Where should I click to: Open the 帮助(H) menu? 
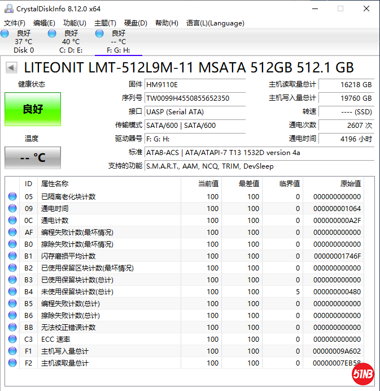pos(166,23)
